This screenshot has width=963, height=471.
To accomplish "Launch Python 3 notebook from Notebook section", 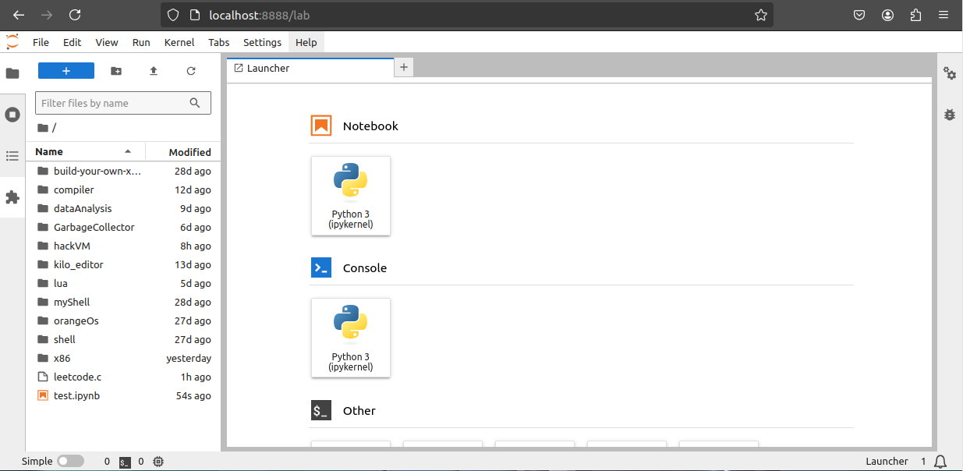I will 351,196.
